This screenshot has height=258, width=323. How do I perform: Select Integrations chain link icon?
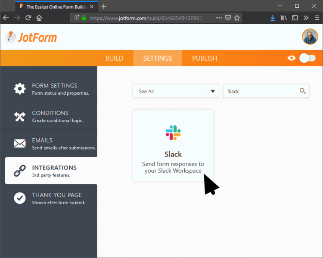coord(19,171)
